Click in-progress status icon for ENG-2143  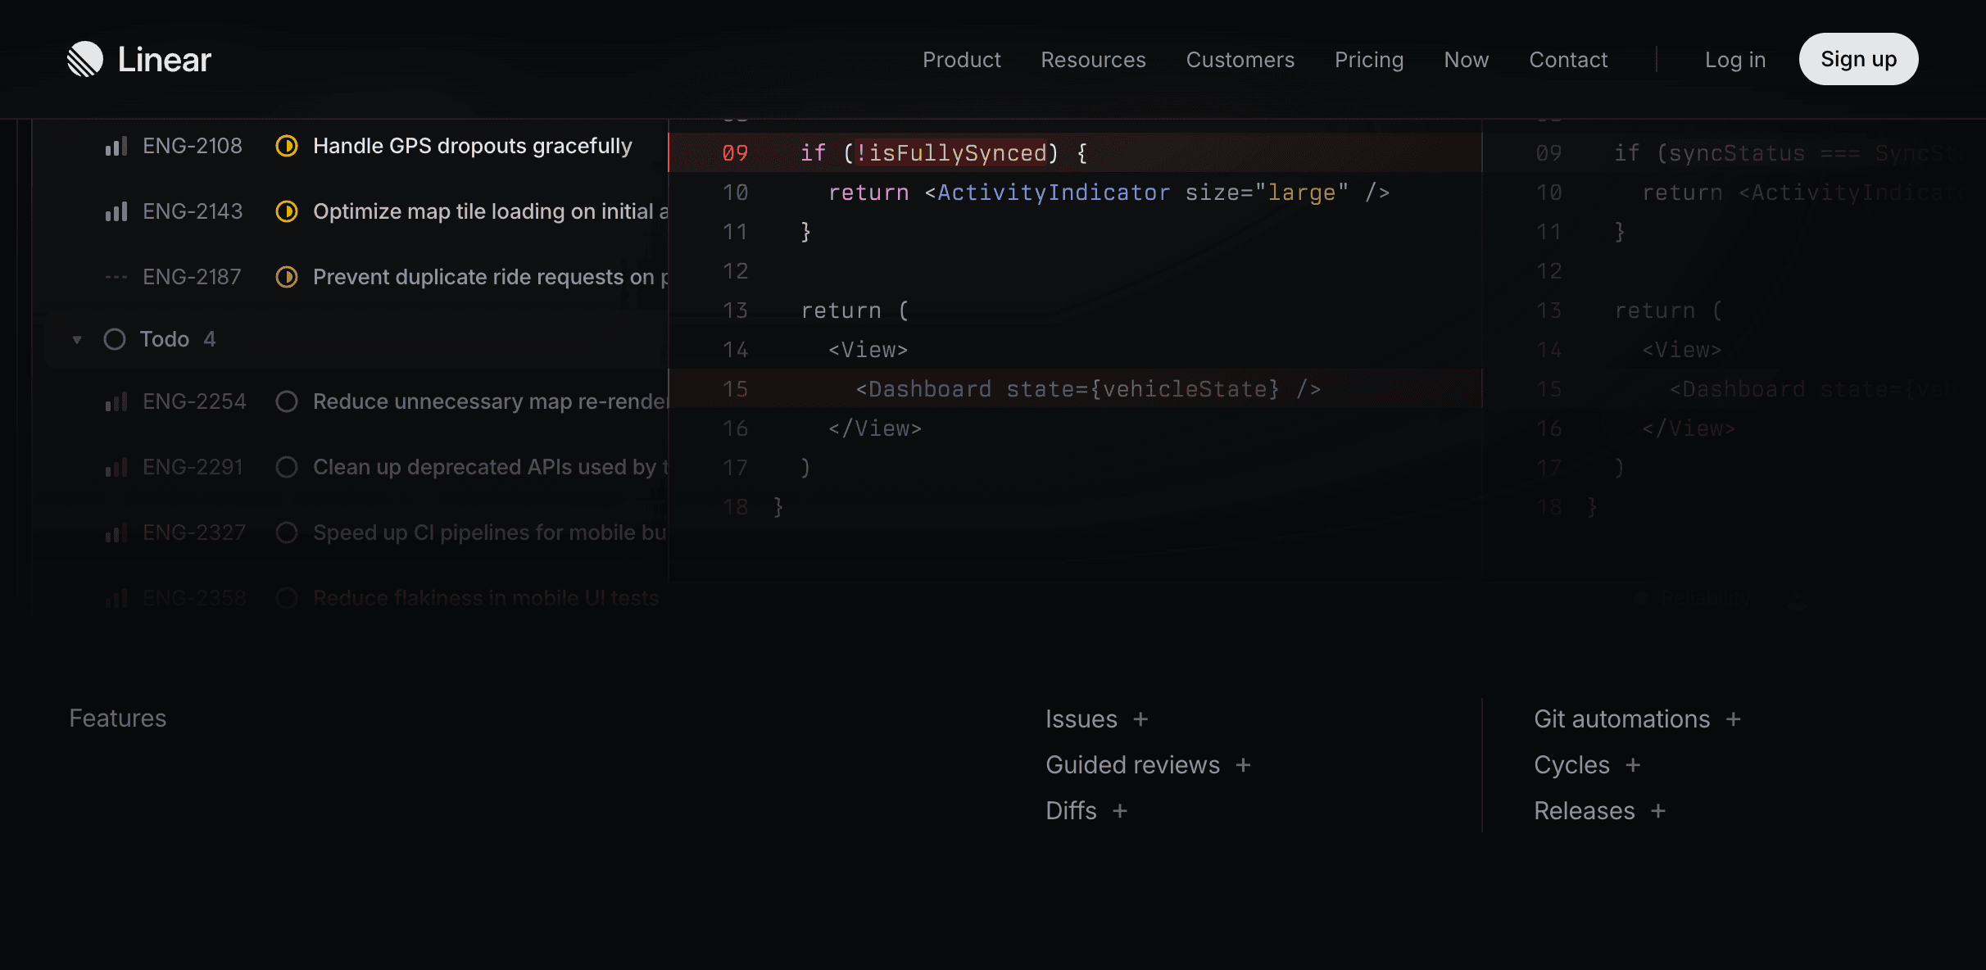tap(287, 211)
